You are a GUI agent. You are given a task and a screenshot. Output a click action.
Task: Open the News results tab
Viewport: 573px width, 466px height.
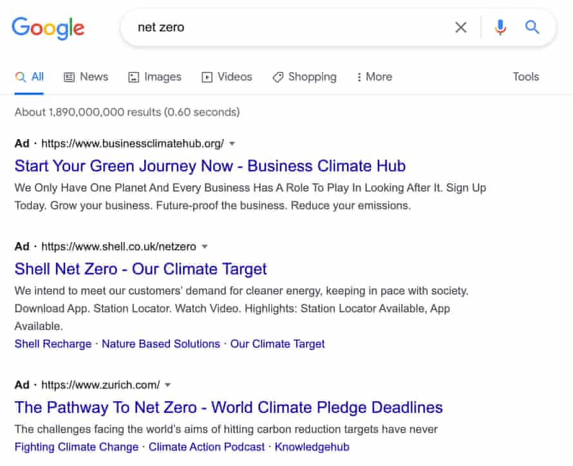click(x=86, y=77)
